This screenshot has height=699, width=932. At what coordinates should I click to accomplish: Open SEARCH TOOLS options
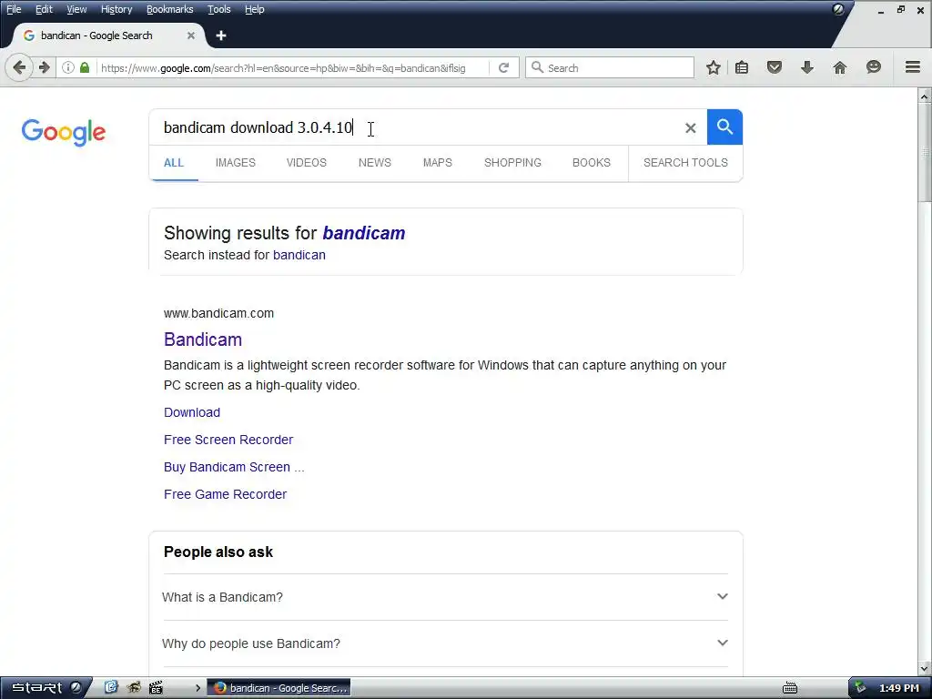point(685,163)
